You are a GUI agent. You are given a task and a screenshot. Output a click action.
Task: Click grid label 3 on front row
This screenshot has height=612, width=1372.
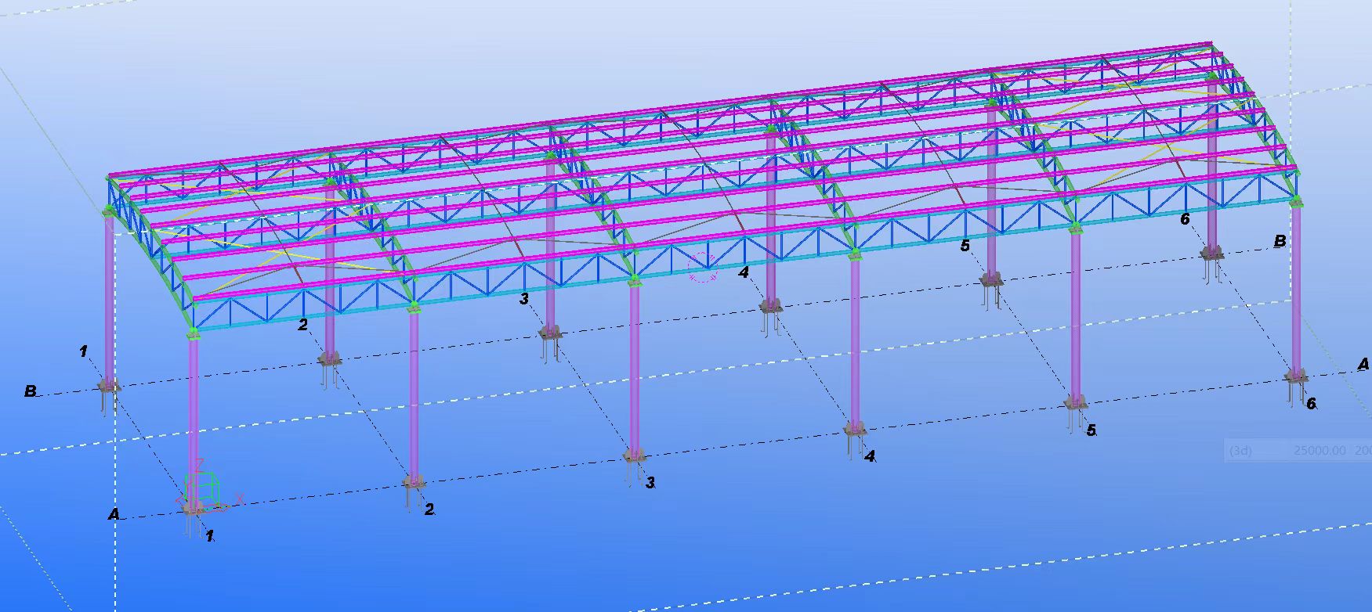(x=650, y=483)
